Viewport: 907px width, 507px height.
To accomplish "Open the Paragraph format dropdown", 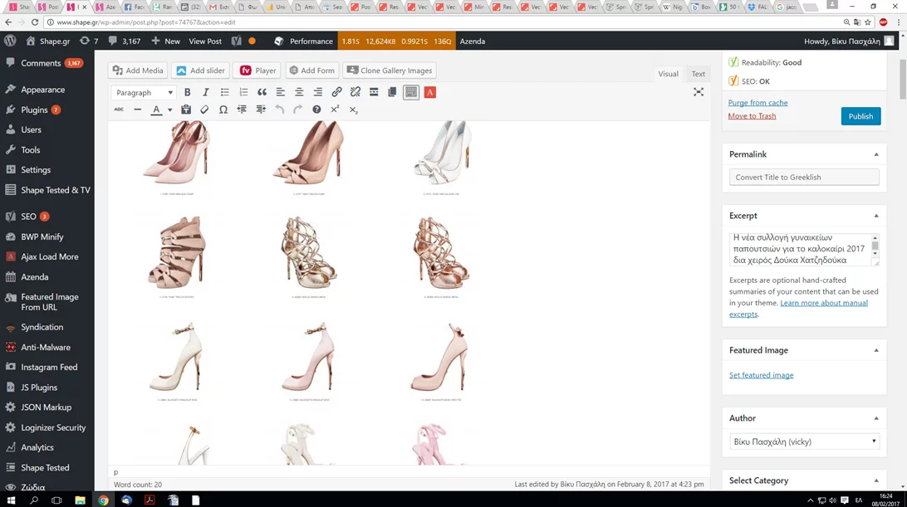I will [x=144, y=93].
